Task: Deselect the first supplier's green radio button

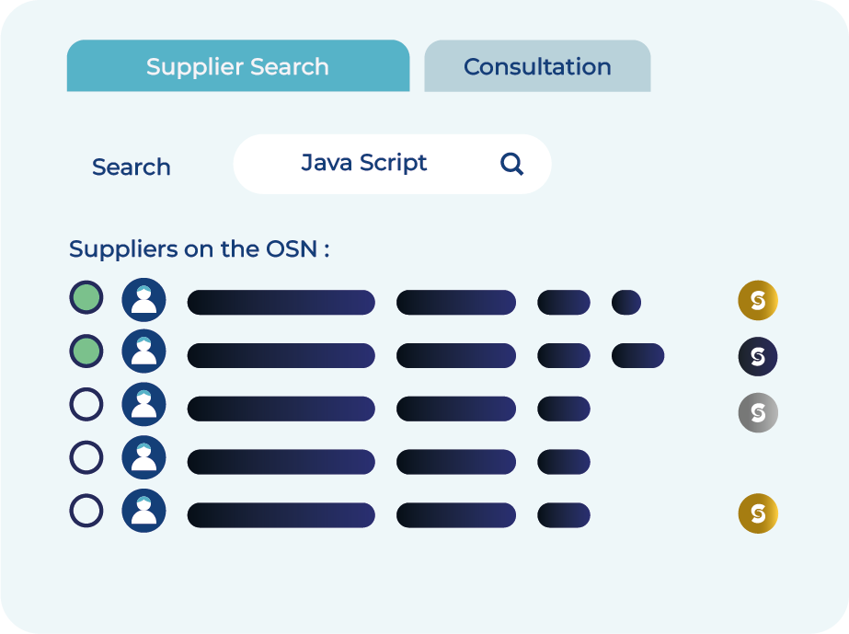Action: point(86,298)
